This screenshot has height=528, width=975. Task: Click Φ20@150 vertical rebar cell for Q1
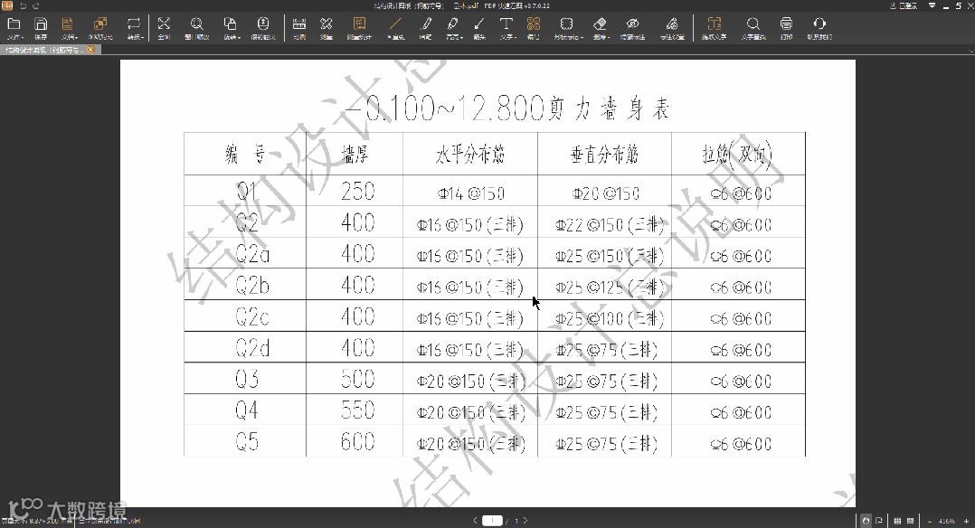point(606,194)
